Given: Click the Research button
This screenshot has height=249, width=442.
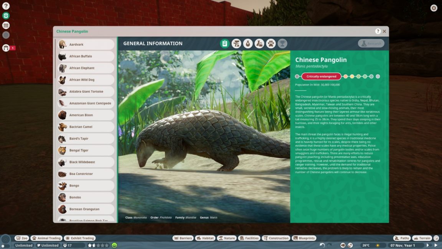Looking at the screenshot, I should pos(371,43).
